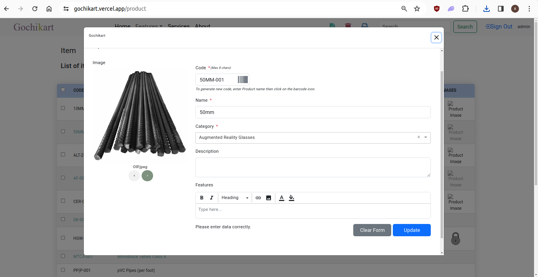Viewport: 538px width, 277px height.
Task: Open the text color picker
Action: point(282,198)
